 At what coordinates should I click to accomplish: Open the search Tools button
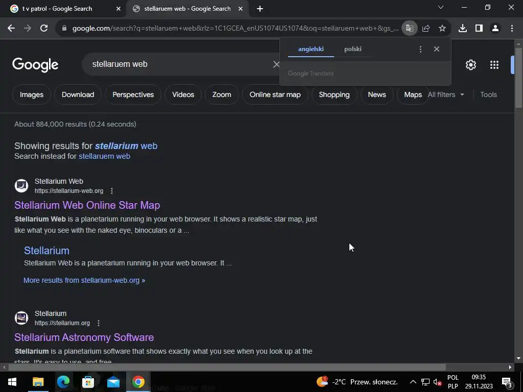point(488,94)
